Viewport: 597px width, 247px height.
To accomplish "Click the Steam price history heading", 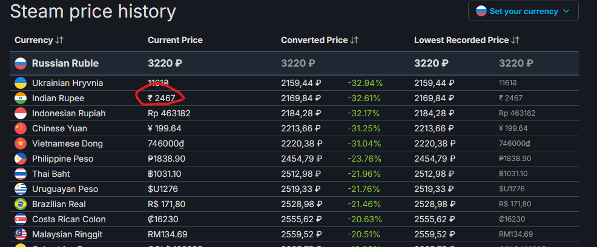I will tap(93, 12).
